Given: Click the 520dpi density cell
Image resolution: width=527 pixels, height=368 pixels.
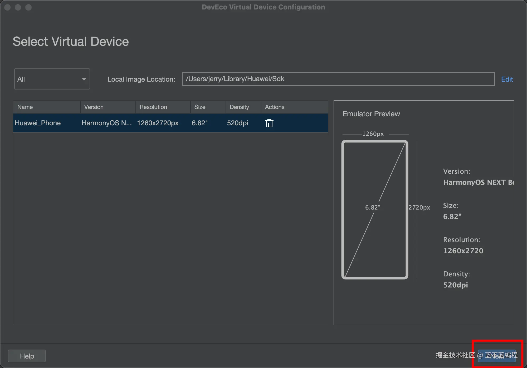Looking at the screenshot, I should pos(237,123).
